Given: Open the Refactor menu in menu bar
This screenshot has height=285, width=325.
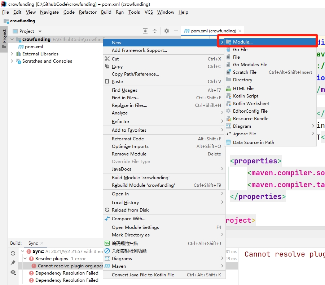Looking at the screenshot, I should (88, 12).
